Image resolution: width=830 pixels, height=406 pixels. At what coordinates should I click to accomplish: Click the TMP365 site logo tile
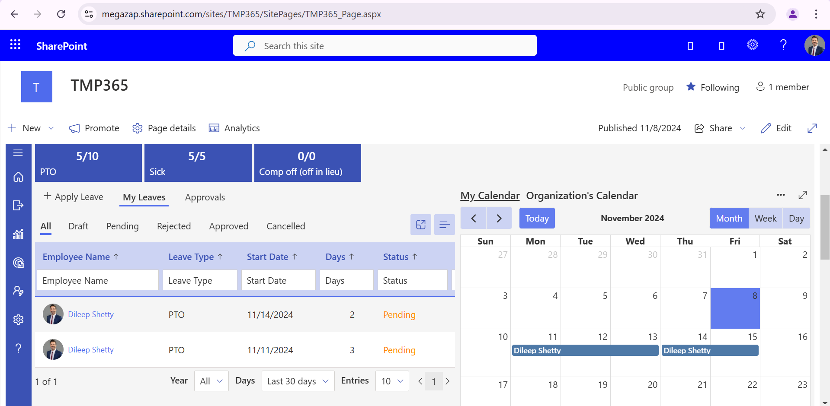[37, 87]
